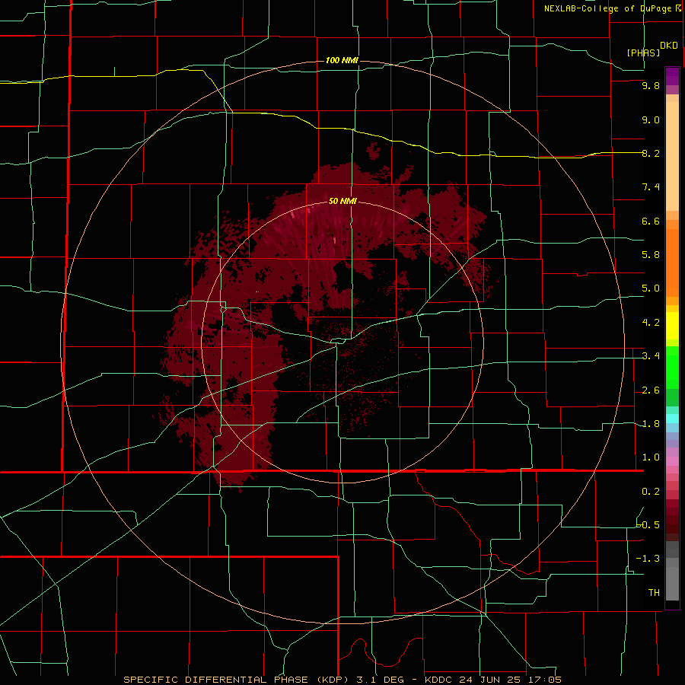
Task: Select the -0.5 value on the legend
Action: click(648, 525)
